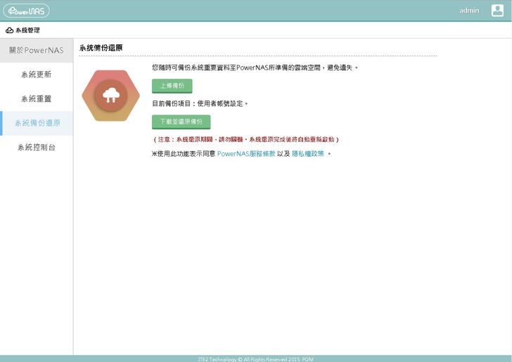Click the PowerNAS logo in header
This screenshot has width=512, height=362.
26,11
